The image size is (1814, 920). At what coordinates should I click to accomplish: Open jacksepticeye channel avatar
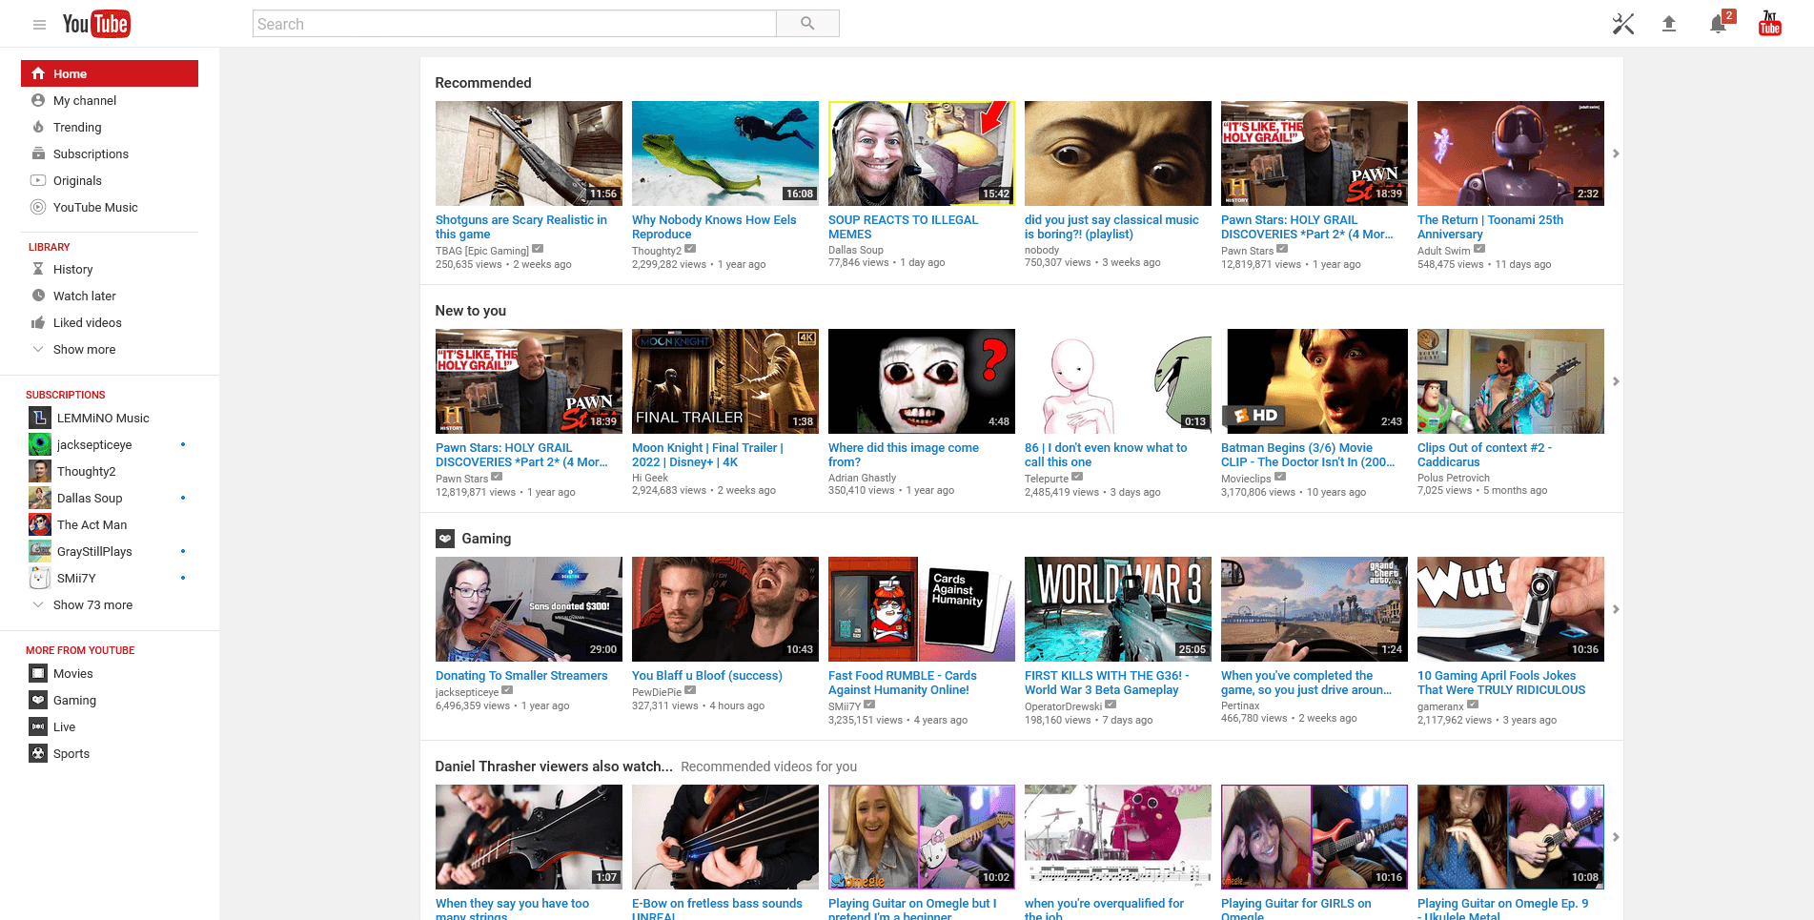[x=40, y=444]
